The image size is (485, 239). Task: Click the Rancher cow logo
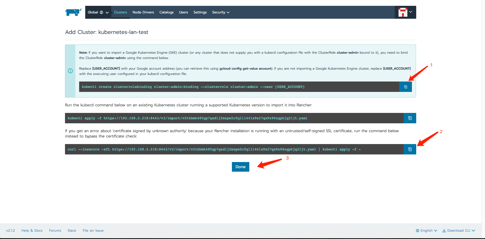pyautogui.click(x=74, y=12)
